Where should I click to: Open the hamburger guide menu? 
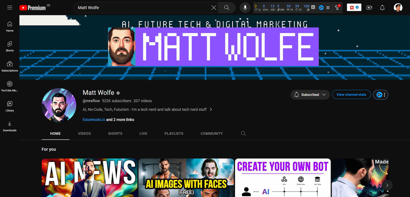pyautogui.click(x=10, y=8)
